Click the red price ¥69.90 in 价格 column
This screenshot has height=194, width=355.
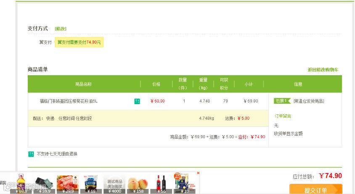(x=158, y=101)
